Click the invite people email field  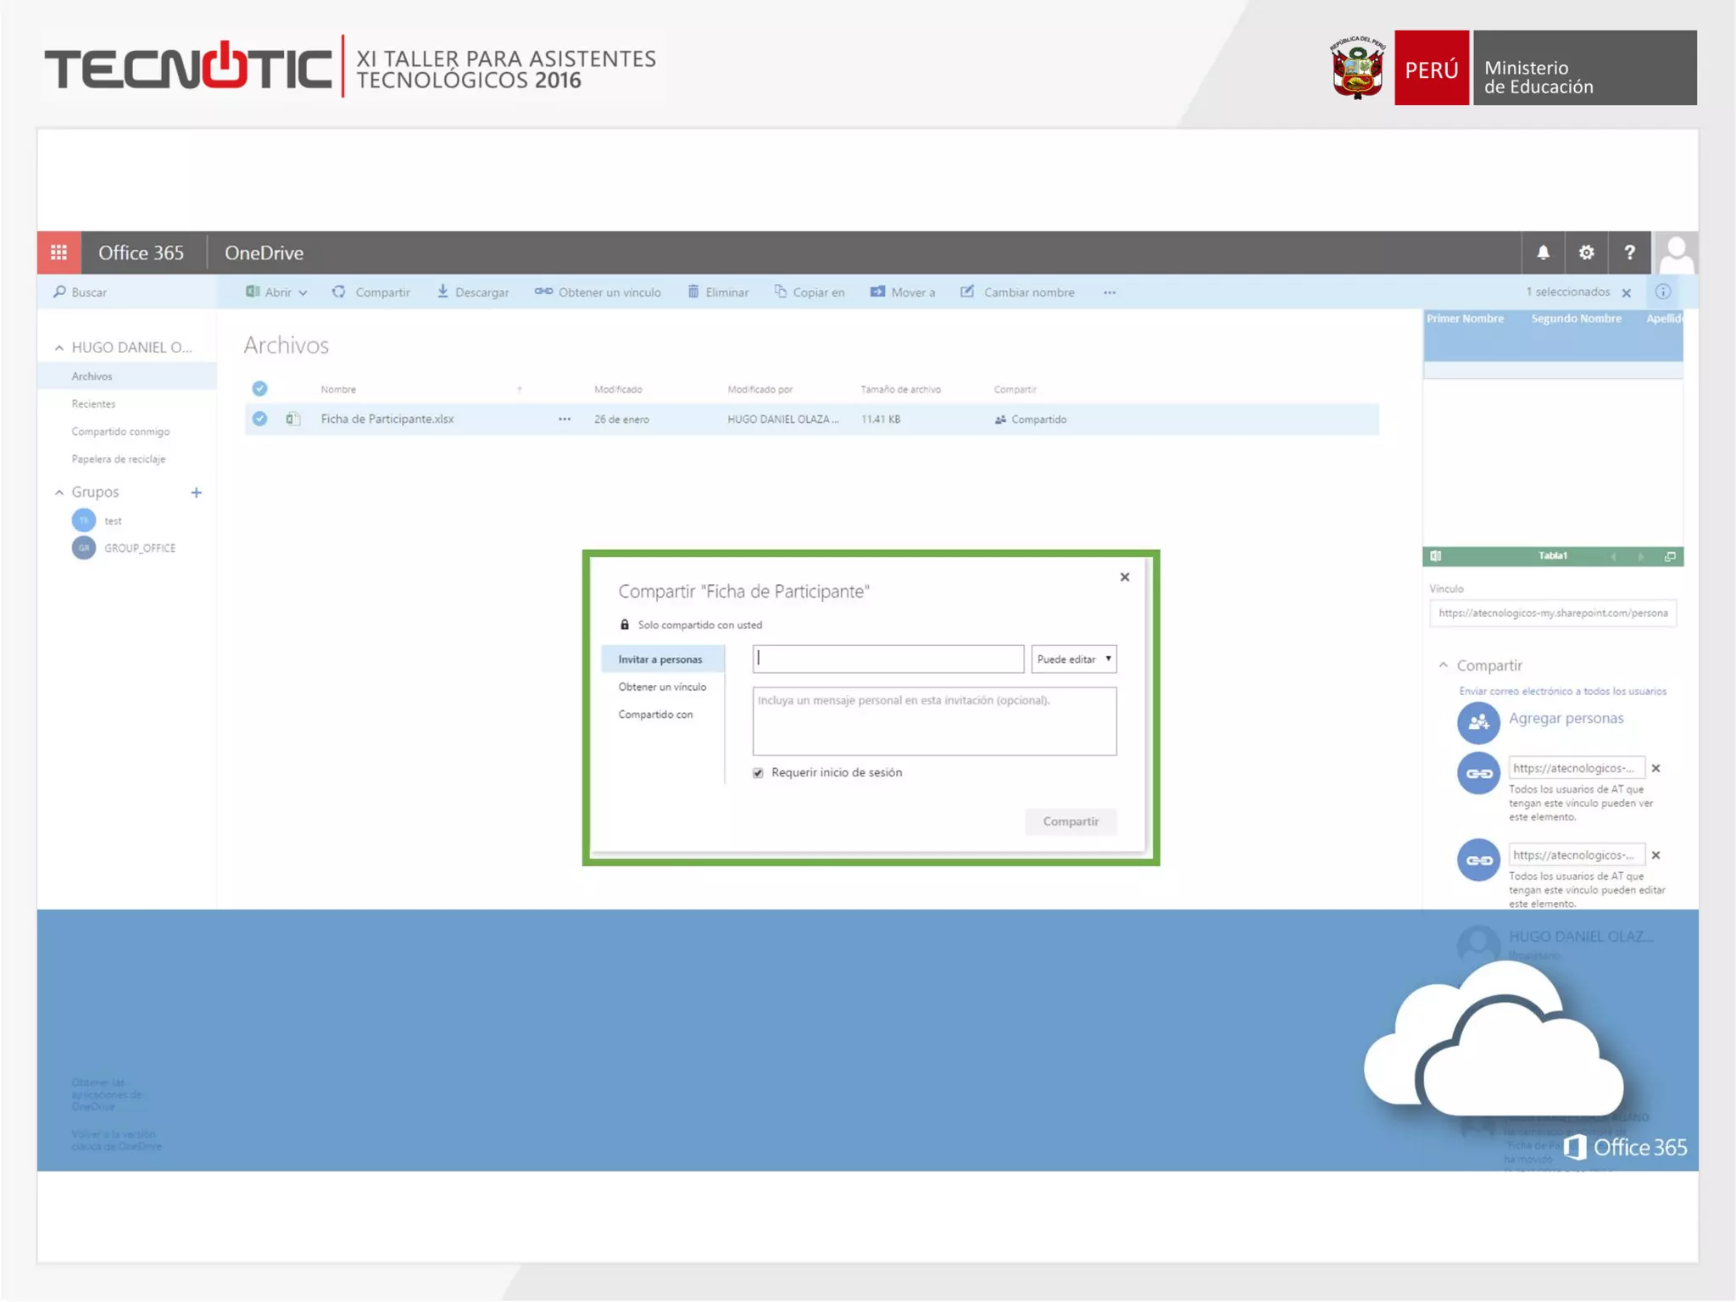887,659
